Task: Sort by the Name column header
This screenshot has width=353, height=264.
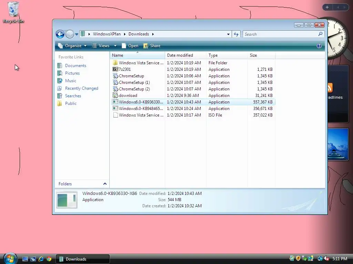Action: click(x=138, y=55)
